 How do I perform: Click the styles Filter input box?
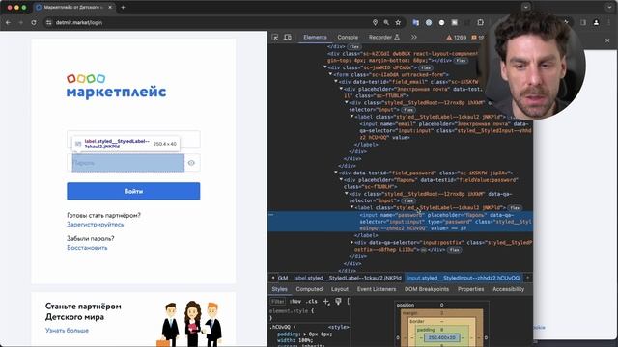[x=278, y=302]
